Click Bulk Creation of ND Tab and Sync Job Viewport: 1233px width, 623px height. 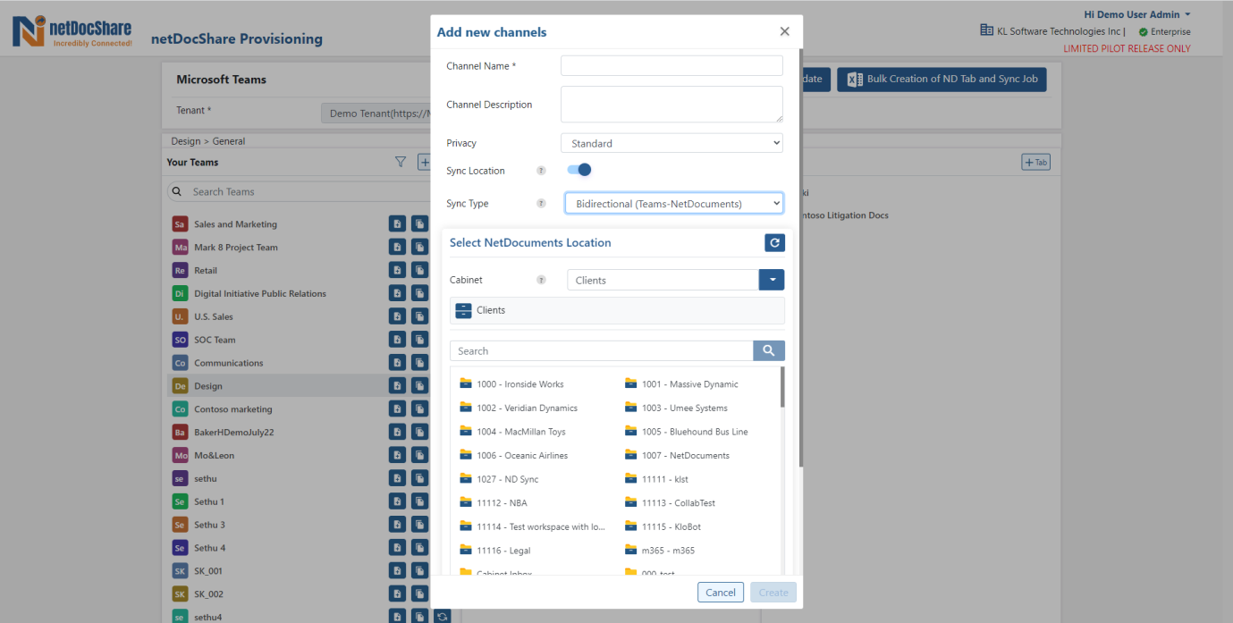point(942,79)
